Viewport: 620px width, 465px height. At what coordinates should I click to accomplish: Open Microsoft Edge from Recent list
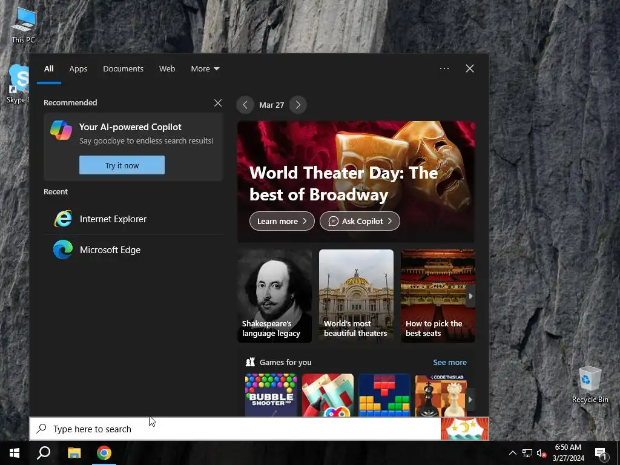coord(134,249)
